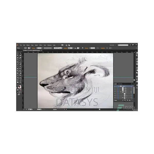
Task: Click Recolor Artwork wheel icon in control bar
Action: (82, 48)
